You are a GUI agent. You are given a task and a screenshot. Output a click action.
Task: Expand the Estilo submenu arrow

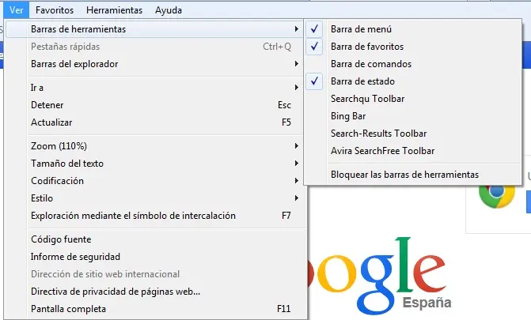[x=297, y=198]
